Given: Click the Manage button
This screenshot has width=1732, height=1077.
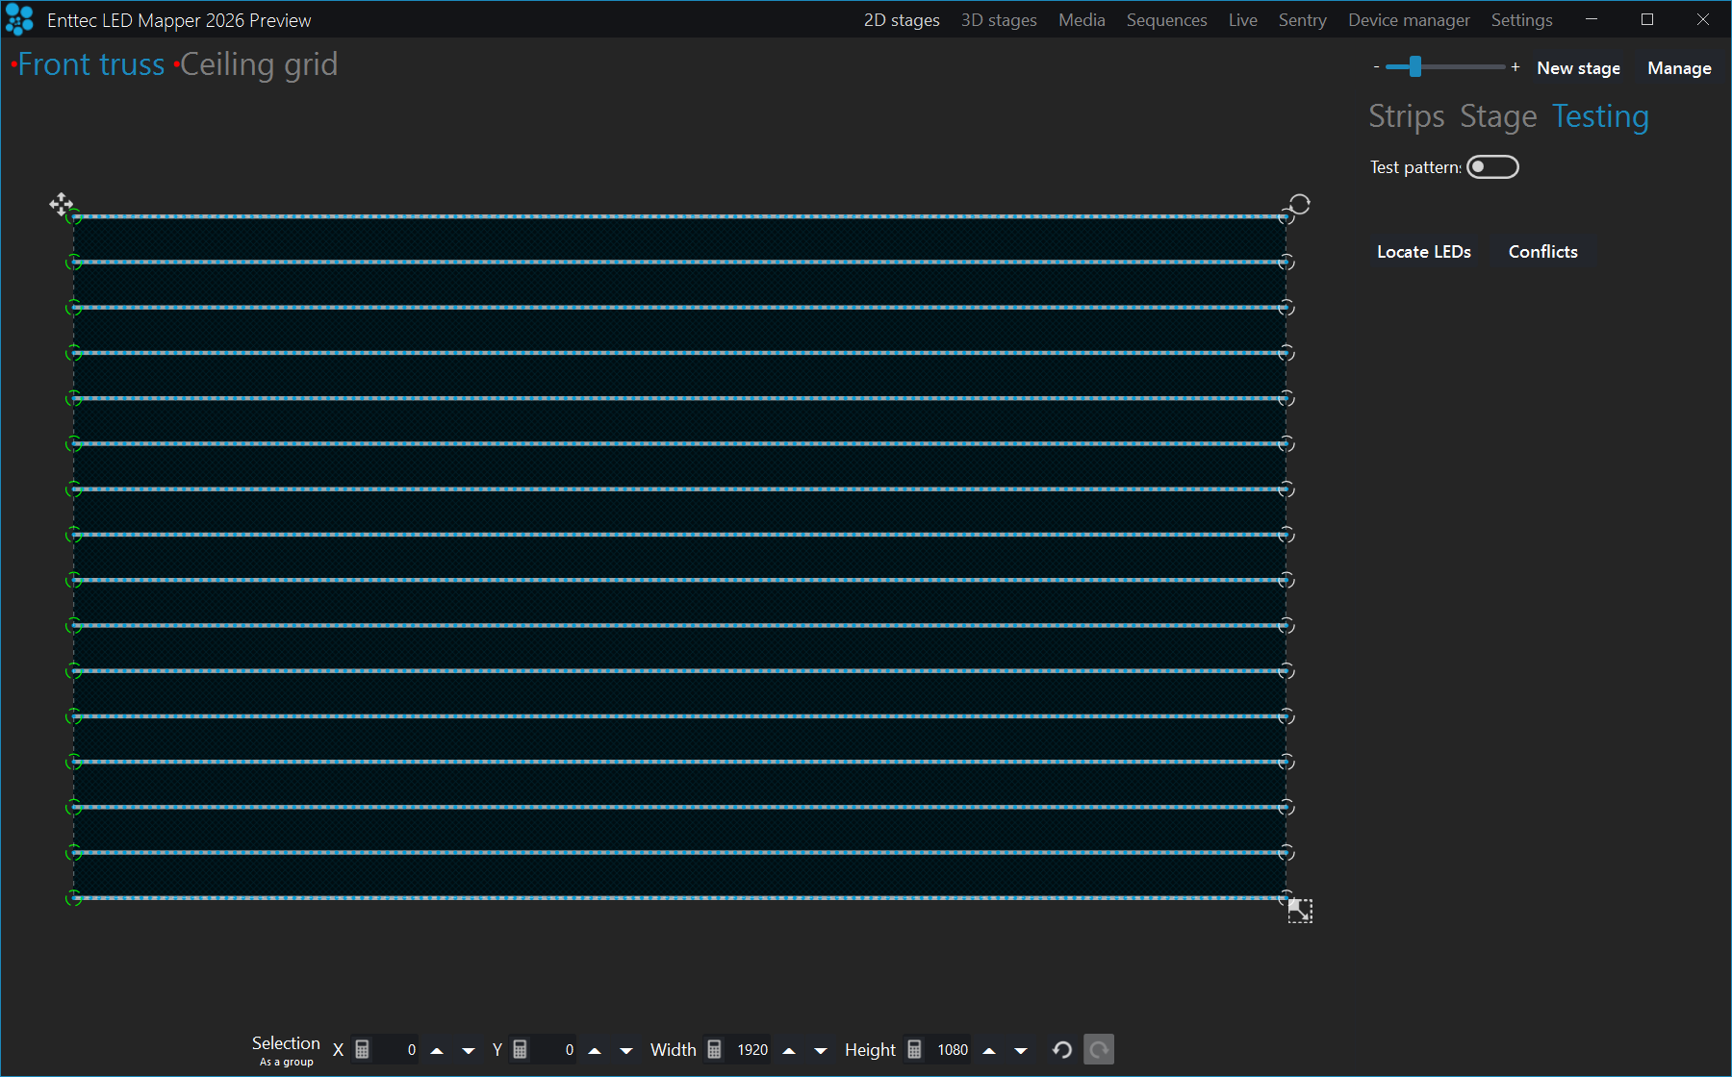Looking at the screenshot, I should (1679, 68).
